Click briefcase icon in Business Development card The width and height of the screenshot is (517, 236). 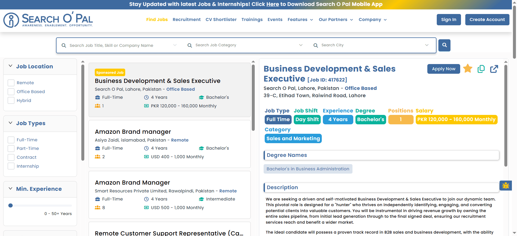[97, 97]
